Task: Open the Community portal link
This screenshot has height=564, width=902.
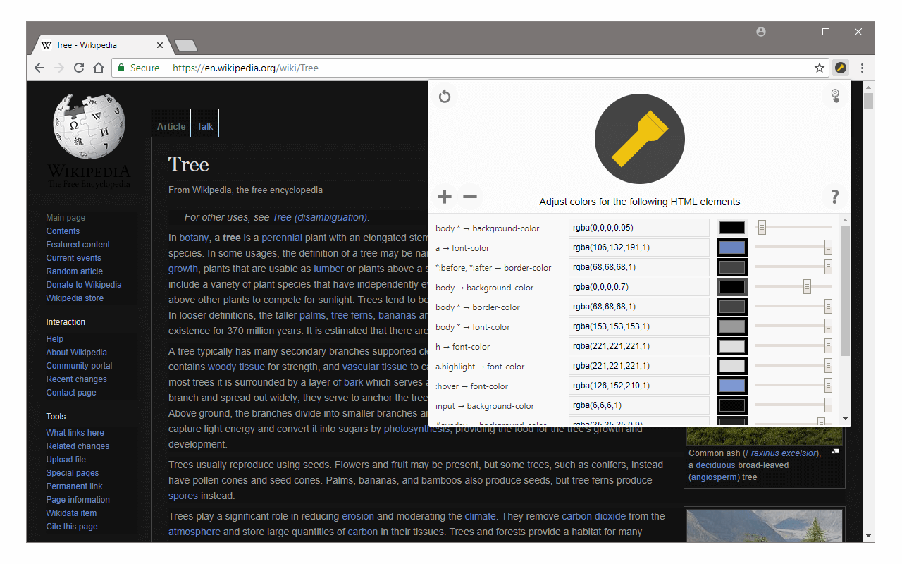Action: (79, 366)
